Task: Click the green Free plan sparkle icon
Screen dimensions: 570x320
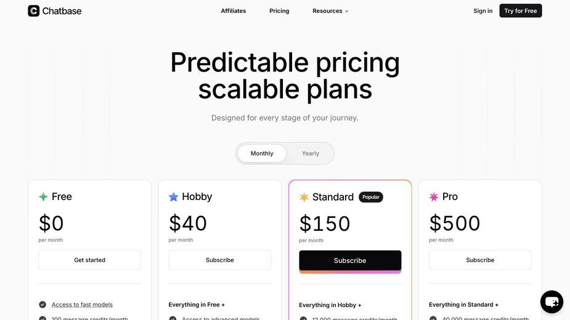Action: pyautogui.click(x=43, y=197)
